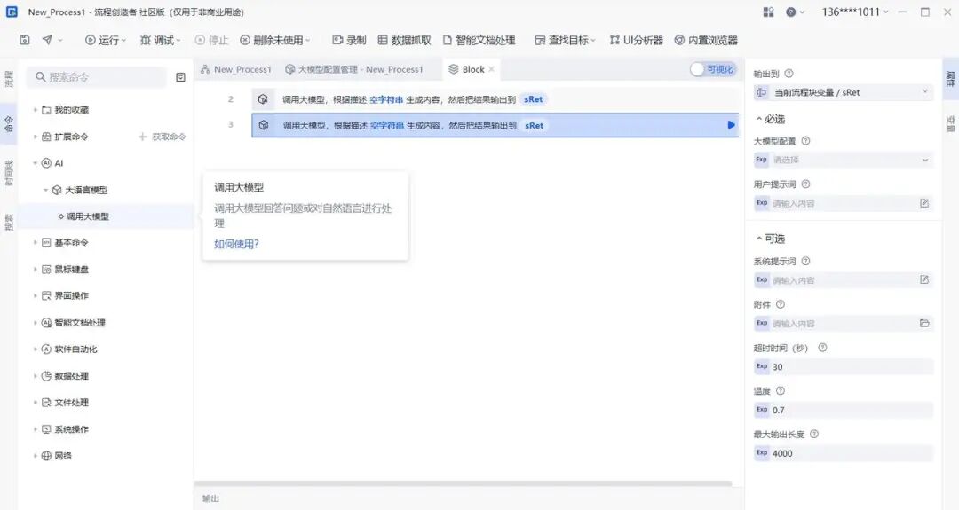The image size is (959, 510).
Task: Run line 3 with blue play arrow
Action: [731, 125]
